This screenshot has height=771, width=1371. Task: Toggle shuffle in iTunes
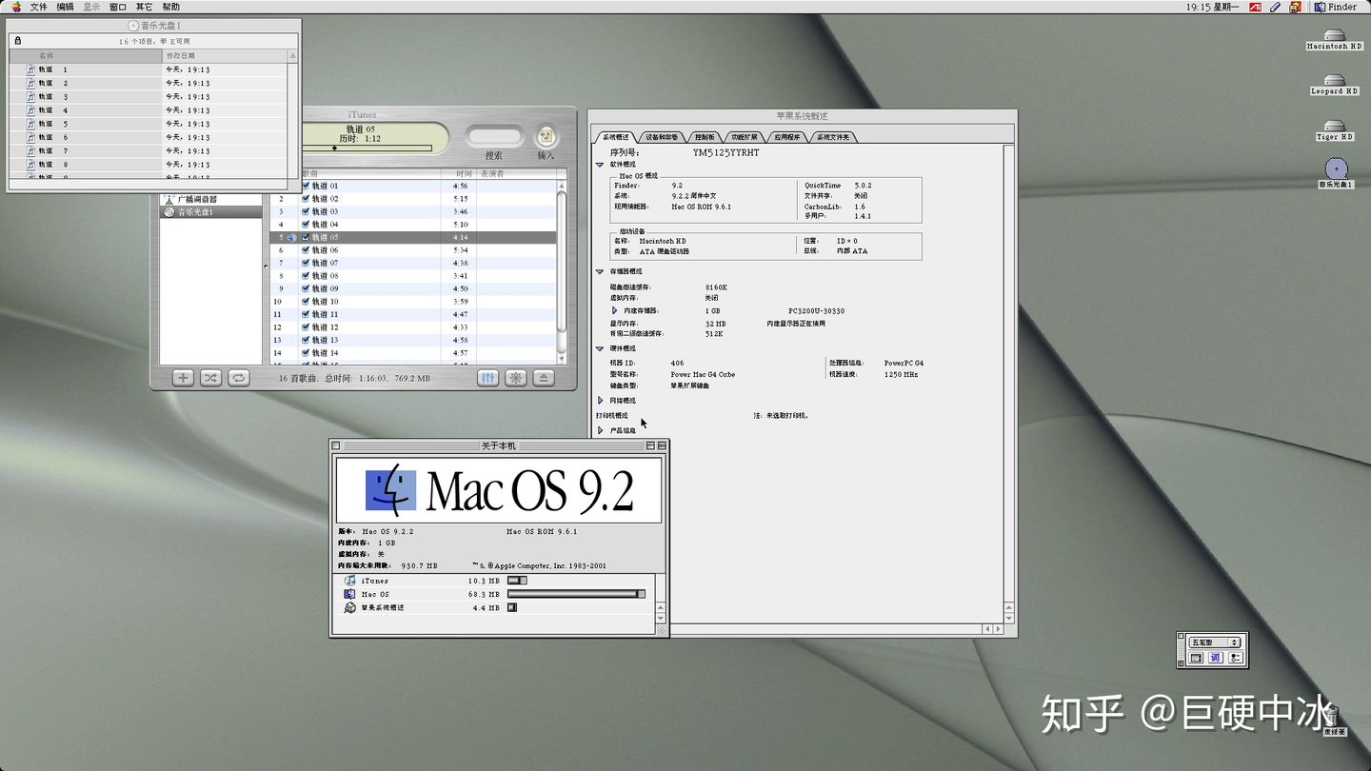210,378
